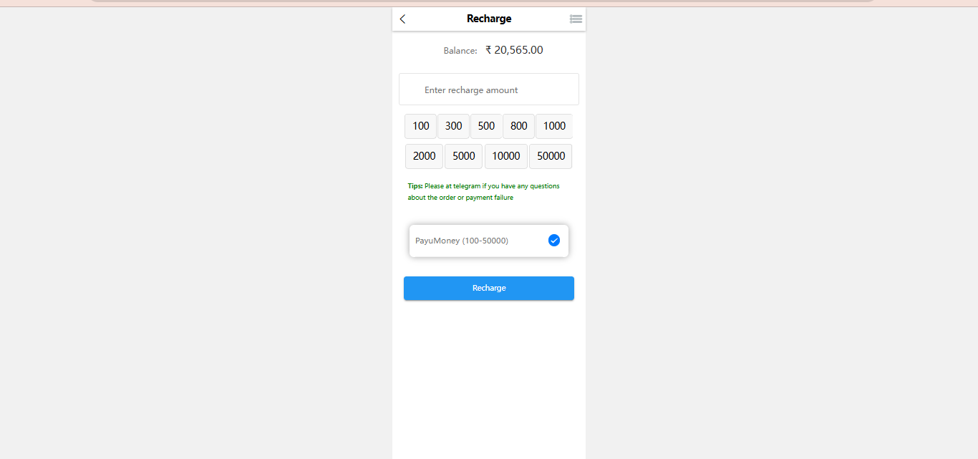
Task: Select the 2000 amount preset
Action: (424, 156)
